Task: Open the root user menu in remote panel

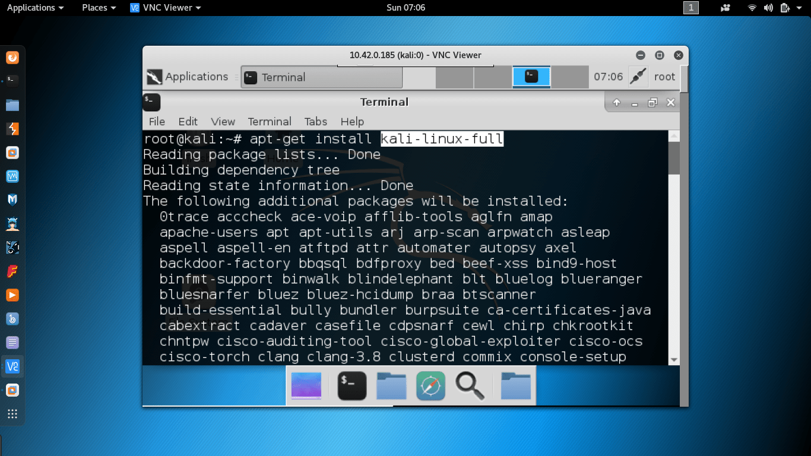Action: coord(665,77)
